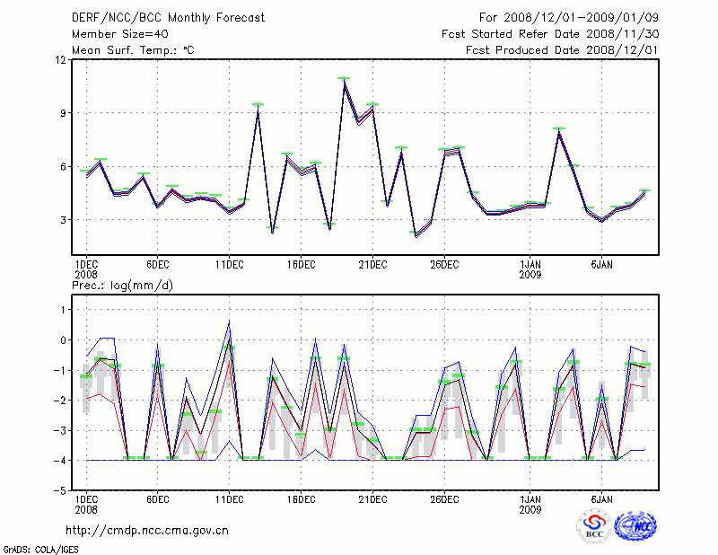
Task: Click 11DEC tick below the temperature chart
Action: 229,264
